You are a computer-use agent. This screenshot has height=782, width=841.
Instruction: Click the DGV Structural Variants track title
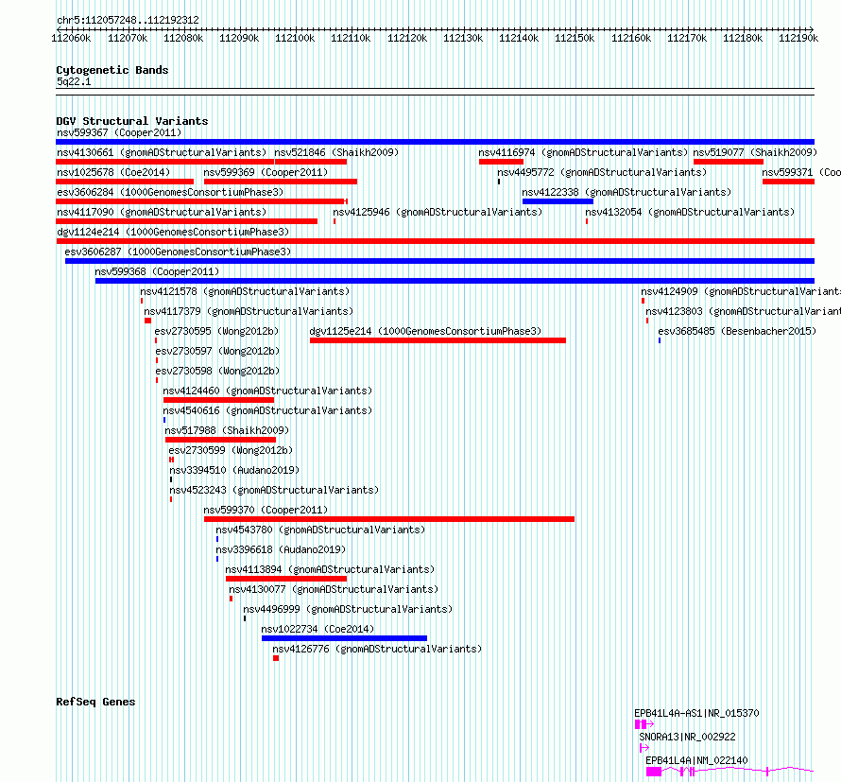click(132, 121)
